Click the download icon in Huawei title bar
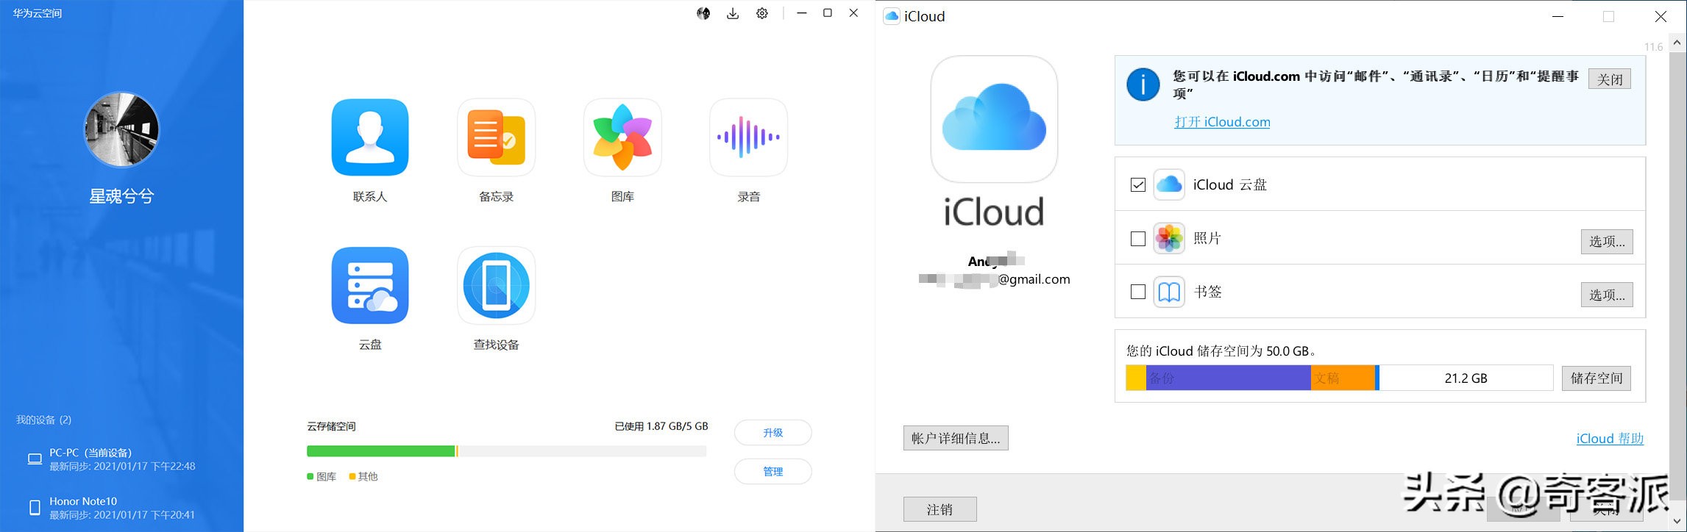 [733, 13]
